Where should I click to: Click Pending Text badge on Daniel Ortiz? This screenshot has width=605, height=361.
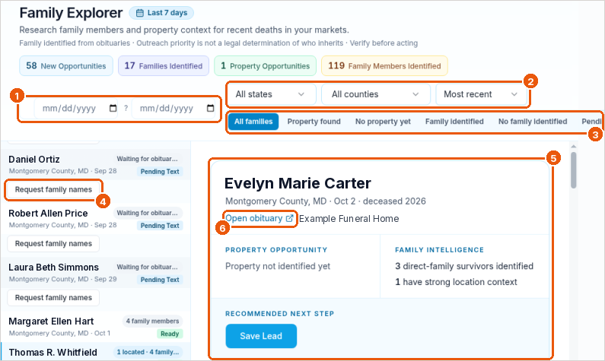click(160, 172)
